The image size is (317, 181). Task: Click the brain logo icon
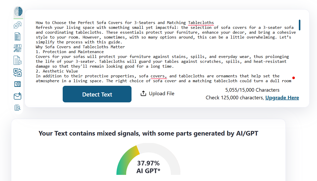click(18, 11)
